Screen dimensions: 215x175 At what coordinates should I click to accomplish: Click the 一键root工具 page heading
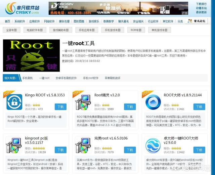click(x=78, y=43)
